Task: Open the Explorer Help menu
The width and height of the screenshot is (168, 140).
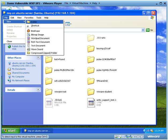Action: [x=46, y=18]
